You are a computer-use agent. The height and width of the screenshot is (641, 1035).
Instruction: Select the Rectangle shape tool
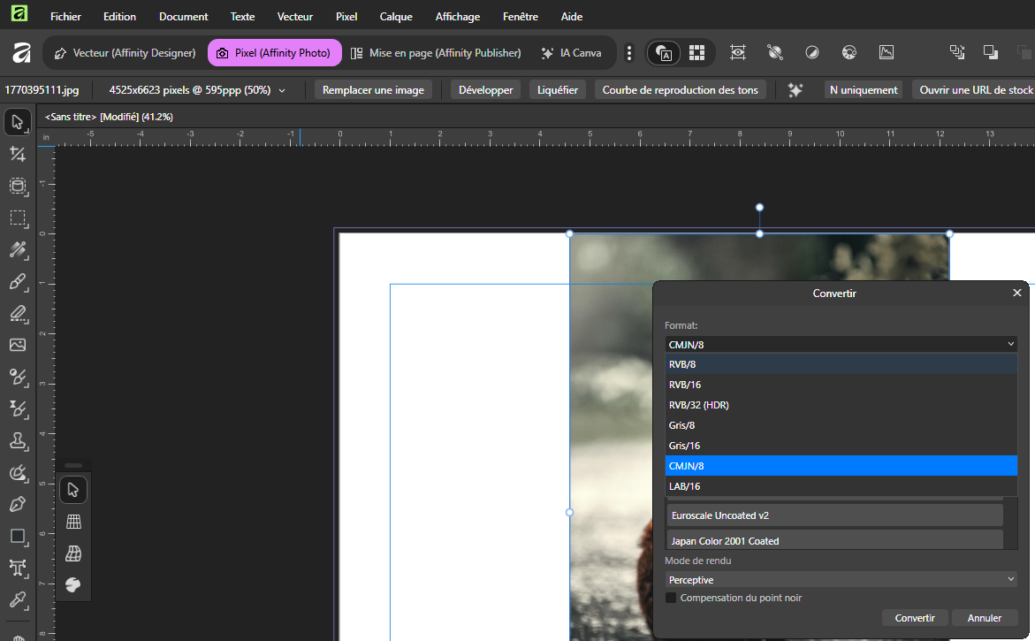click(x=18, y=536)
